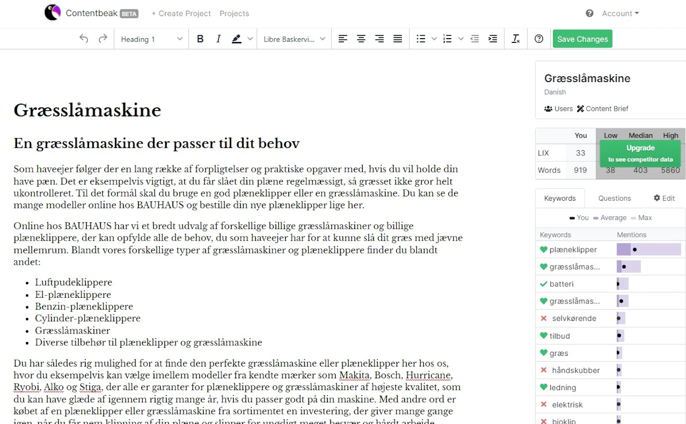Click the red X beside selvkørende
The width and height of the screenshot is (686, 424).
(544, 318)
